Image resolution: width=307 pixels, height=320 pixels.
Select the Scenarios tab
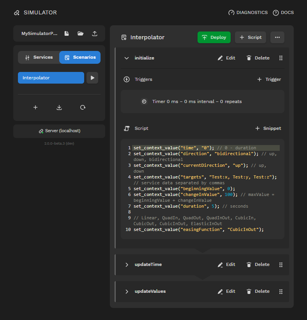click(x=80, y=57)
